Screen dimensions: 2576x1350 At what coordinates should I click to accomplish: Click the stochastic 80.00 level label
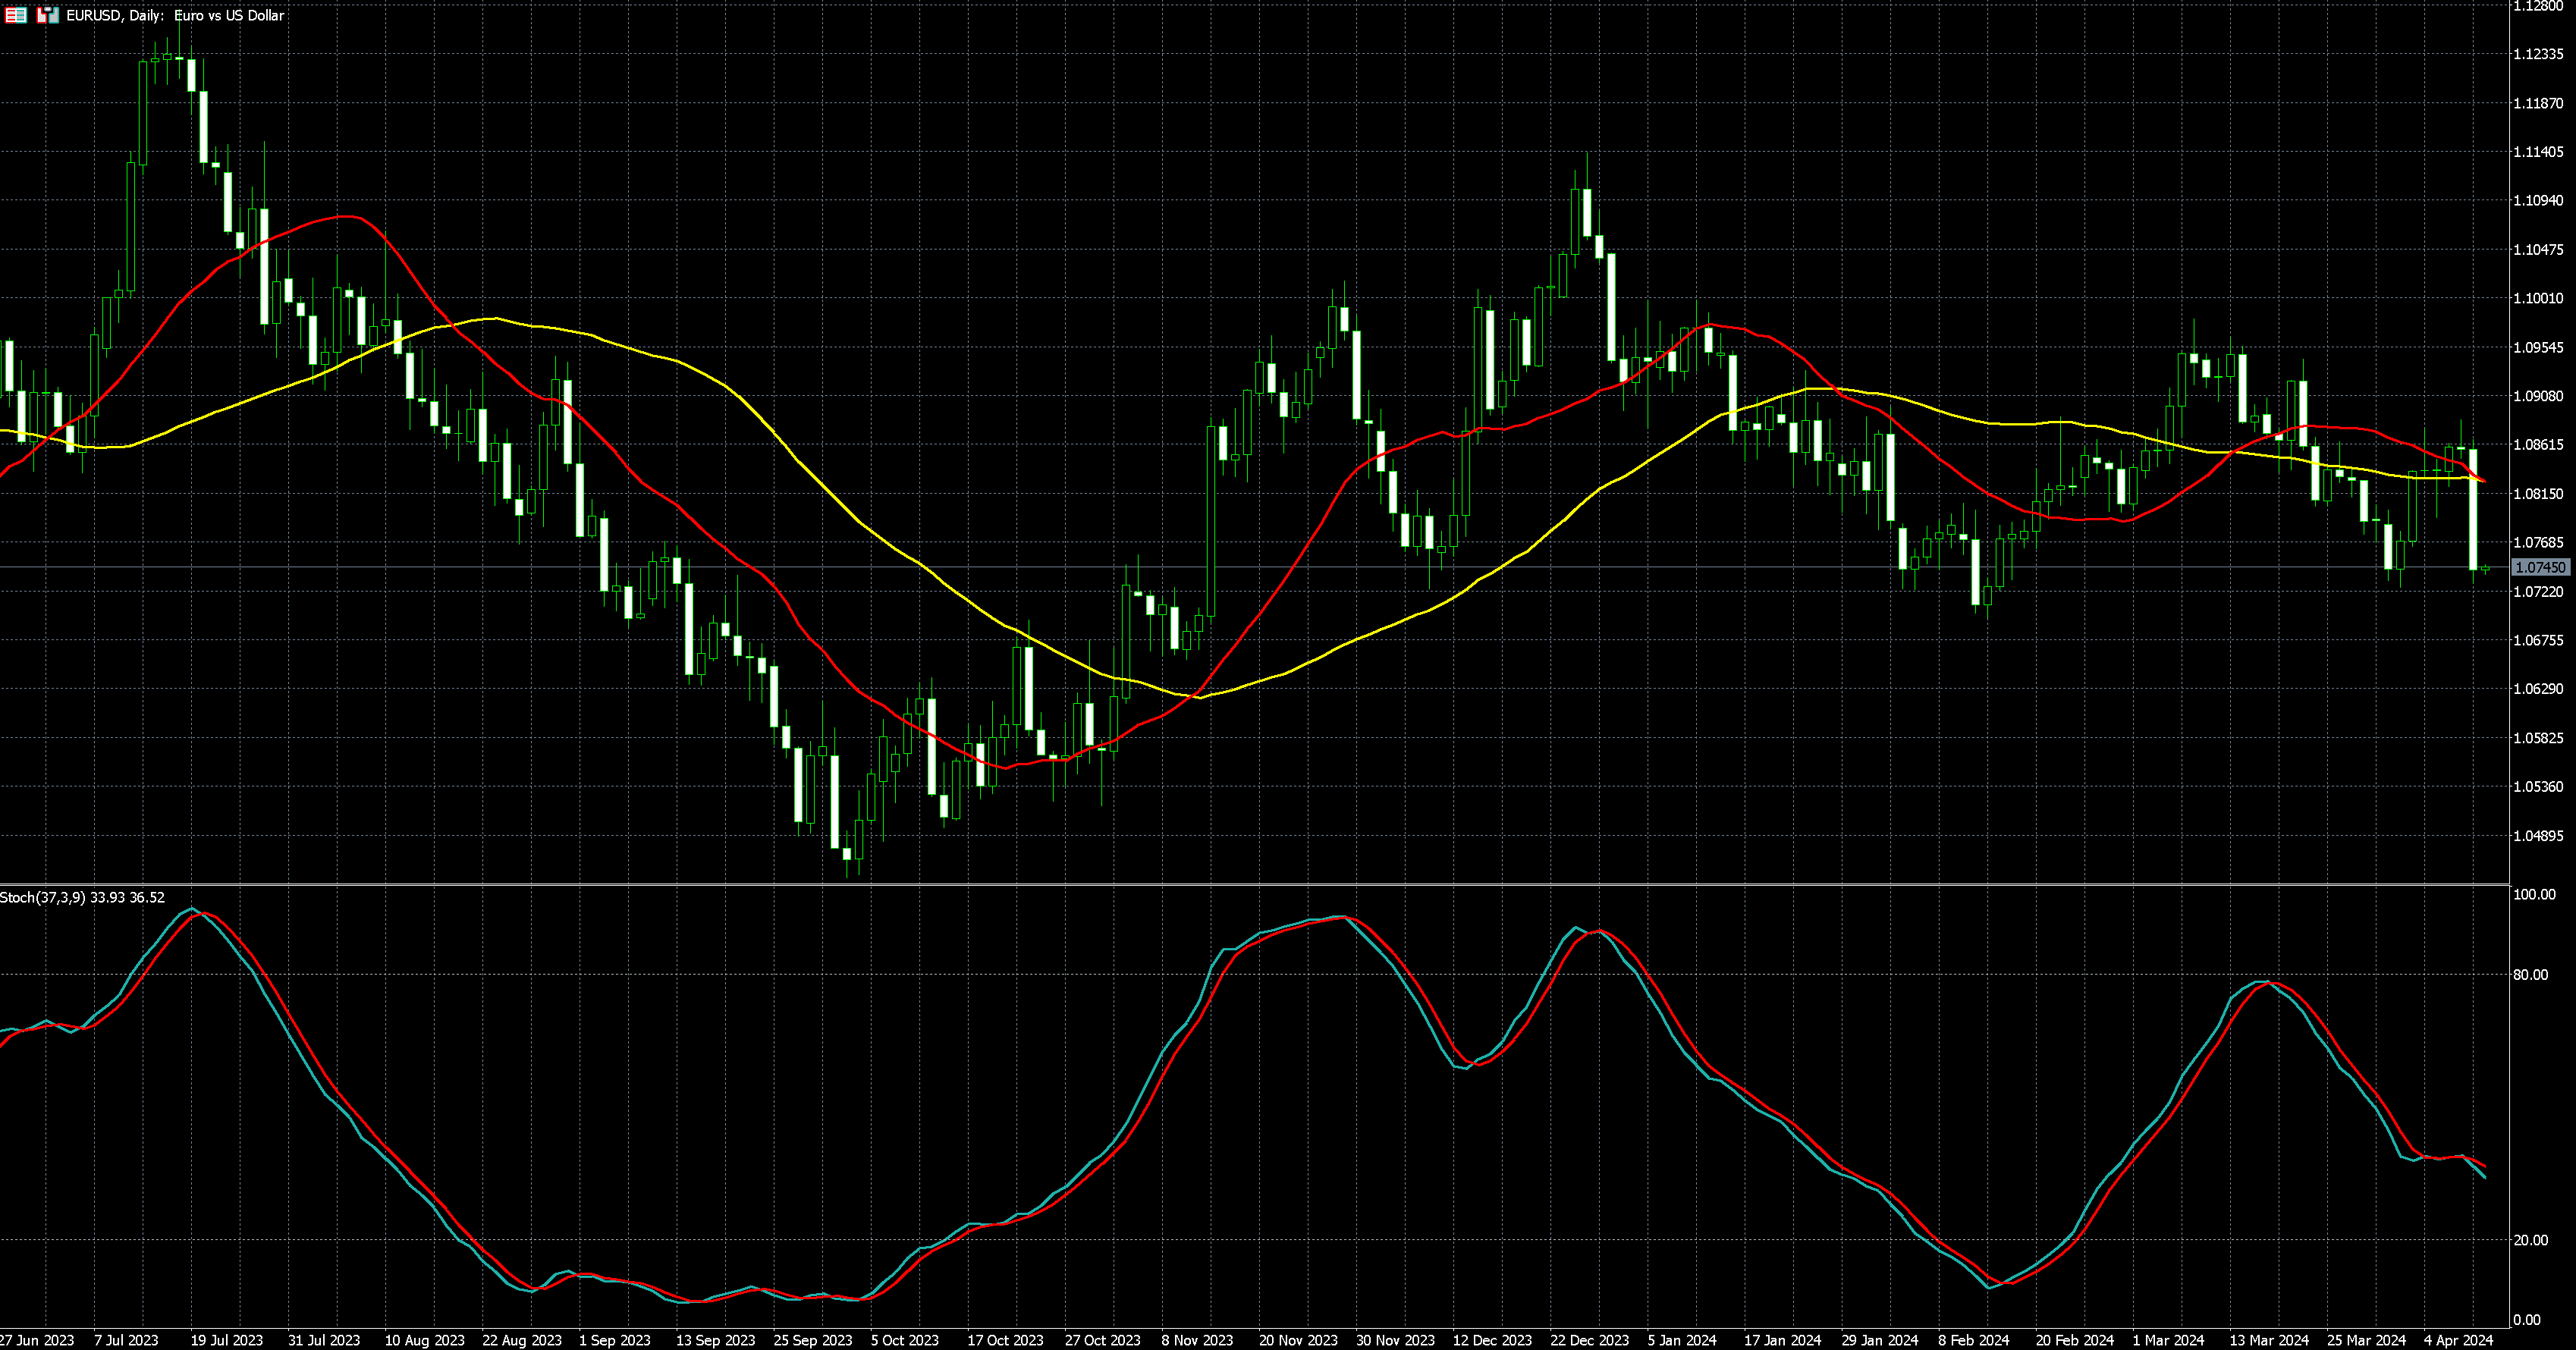tap(2530, 975)
